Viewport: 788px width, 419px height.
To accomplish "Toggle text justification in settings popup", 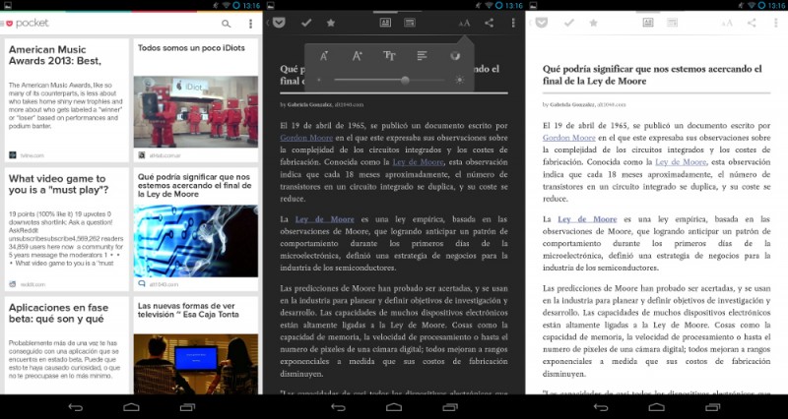I will 423,56.
